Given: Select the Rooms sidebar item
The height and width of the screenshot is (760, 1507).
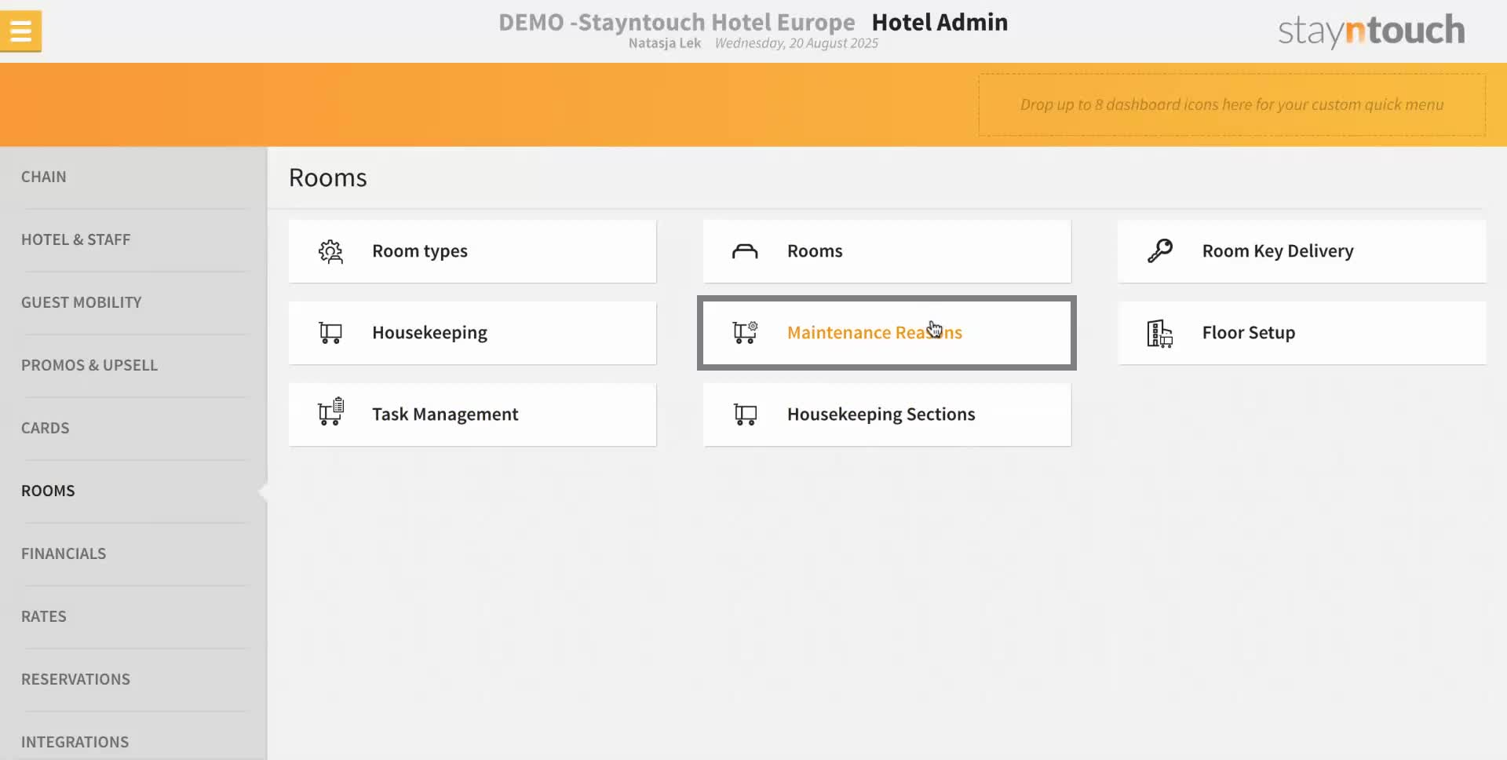Looking at the screenshot, I should (x=133, y=491).
